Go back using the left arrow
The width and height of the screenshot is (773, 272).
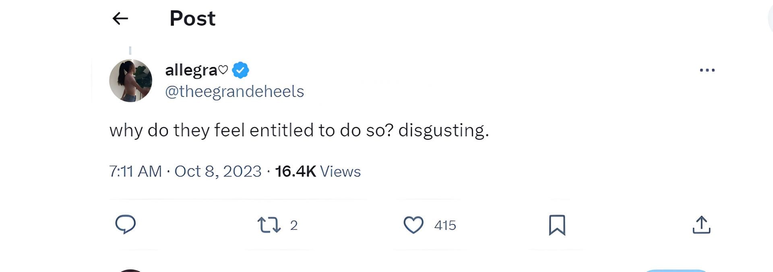click(x=120, y=18)
